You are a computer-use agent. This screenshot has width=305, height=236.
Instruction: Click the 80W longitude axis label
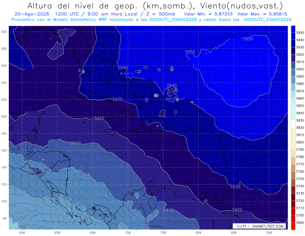pyautogui.click(x=93, y=233)
